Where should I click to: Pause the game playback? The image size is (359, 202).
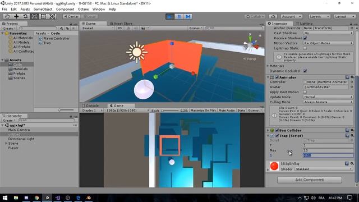[179, 16]
